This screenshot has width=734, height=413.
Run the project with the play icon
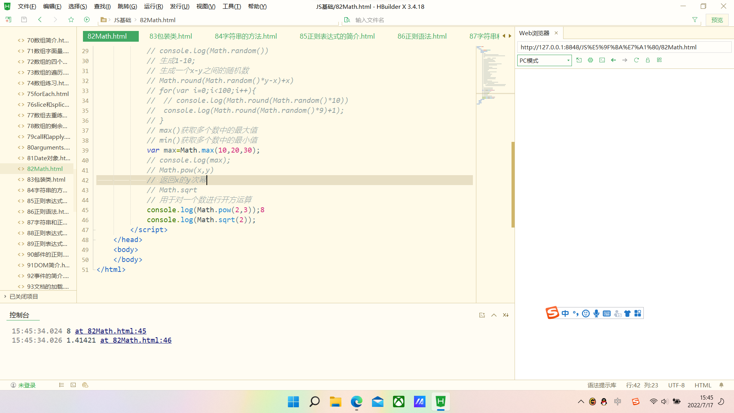(x=87, y=20)
